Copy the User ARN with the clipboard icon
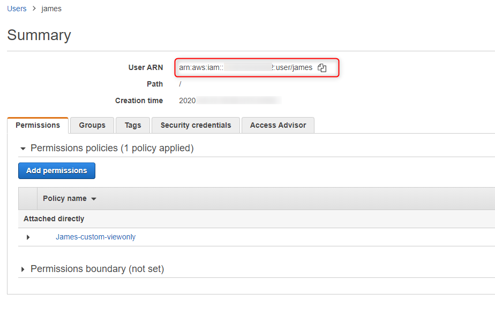This screenshot has width=495, height=318. (322, 68)
